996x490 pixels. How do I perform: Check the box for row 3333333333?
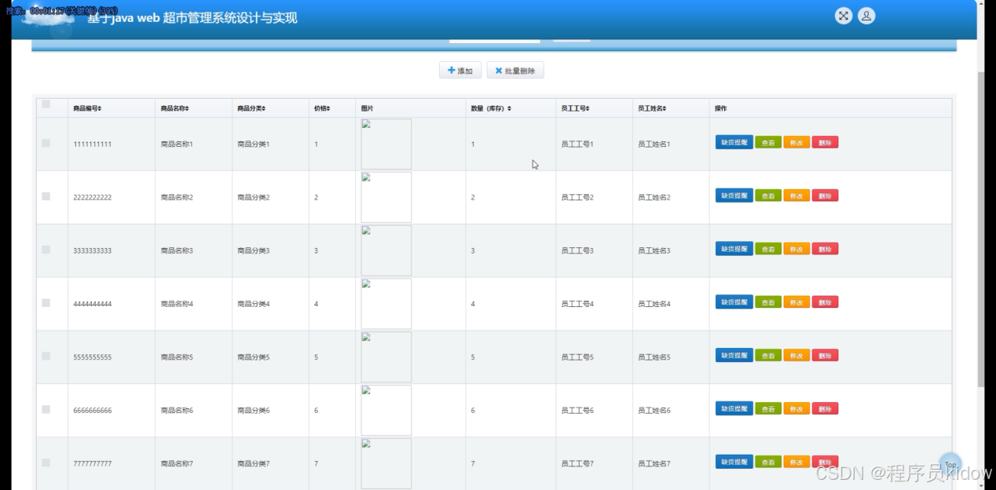click(x=46, y=250)
